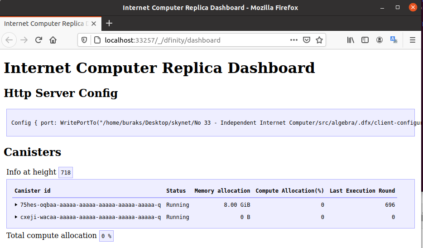Screen dimensions: 423x248
Task: Click the Http Server Config heading
Action: [61, 93]
